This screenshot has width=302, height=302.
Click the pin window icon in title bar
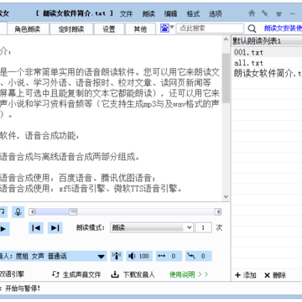[x=265, y=13]
